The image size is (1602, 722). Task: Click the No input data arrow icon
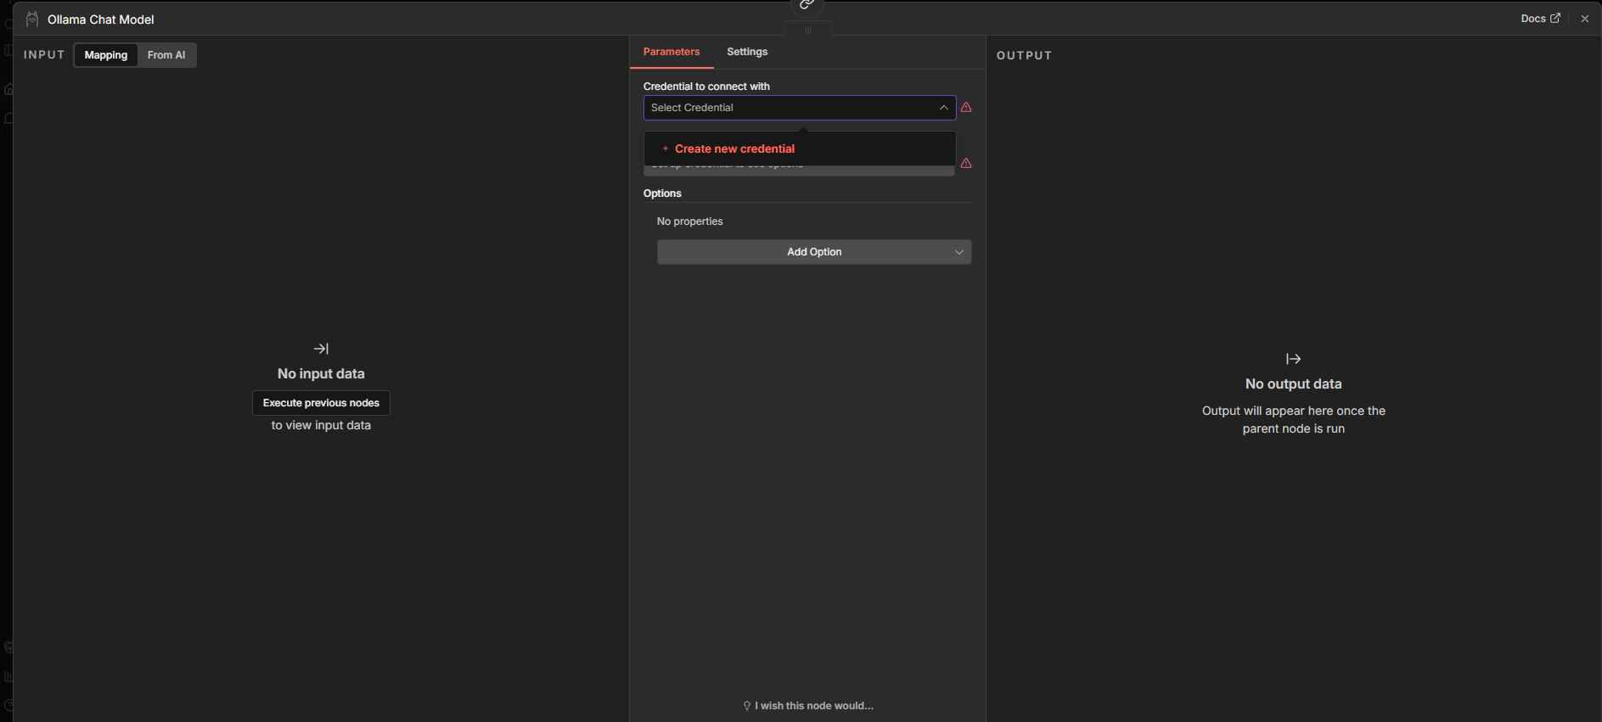[x=321, y=349]
